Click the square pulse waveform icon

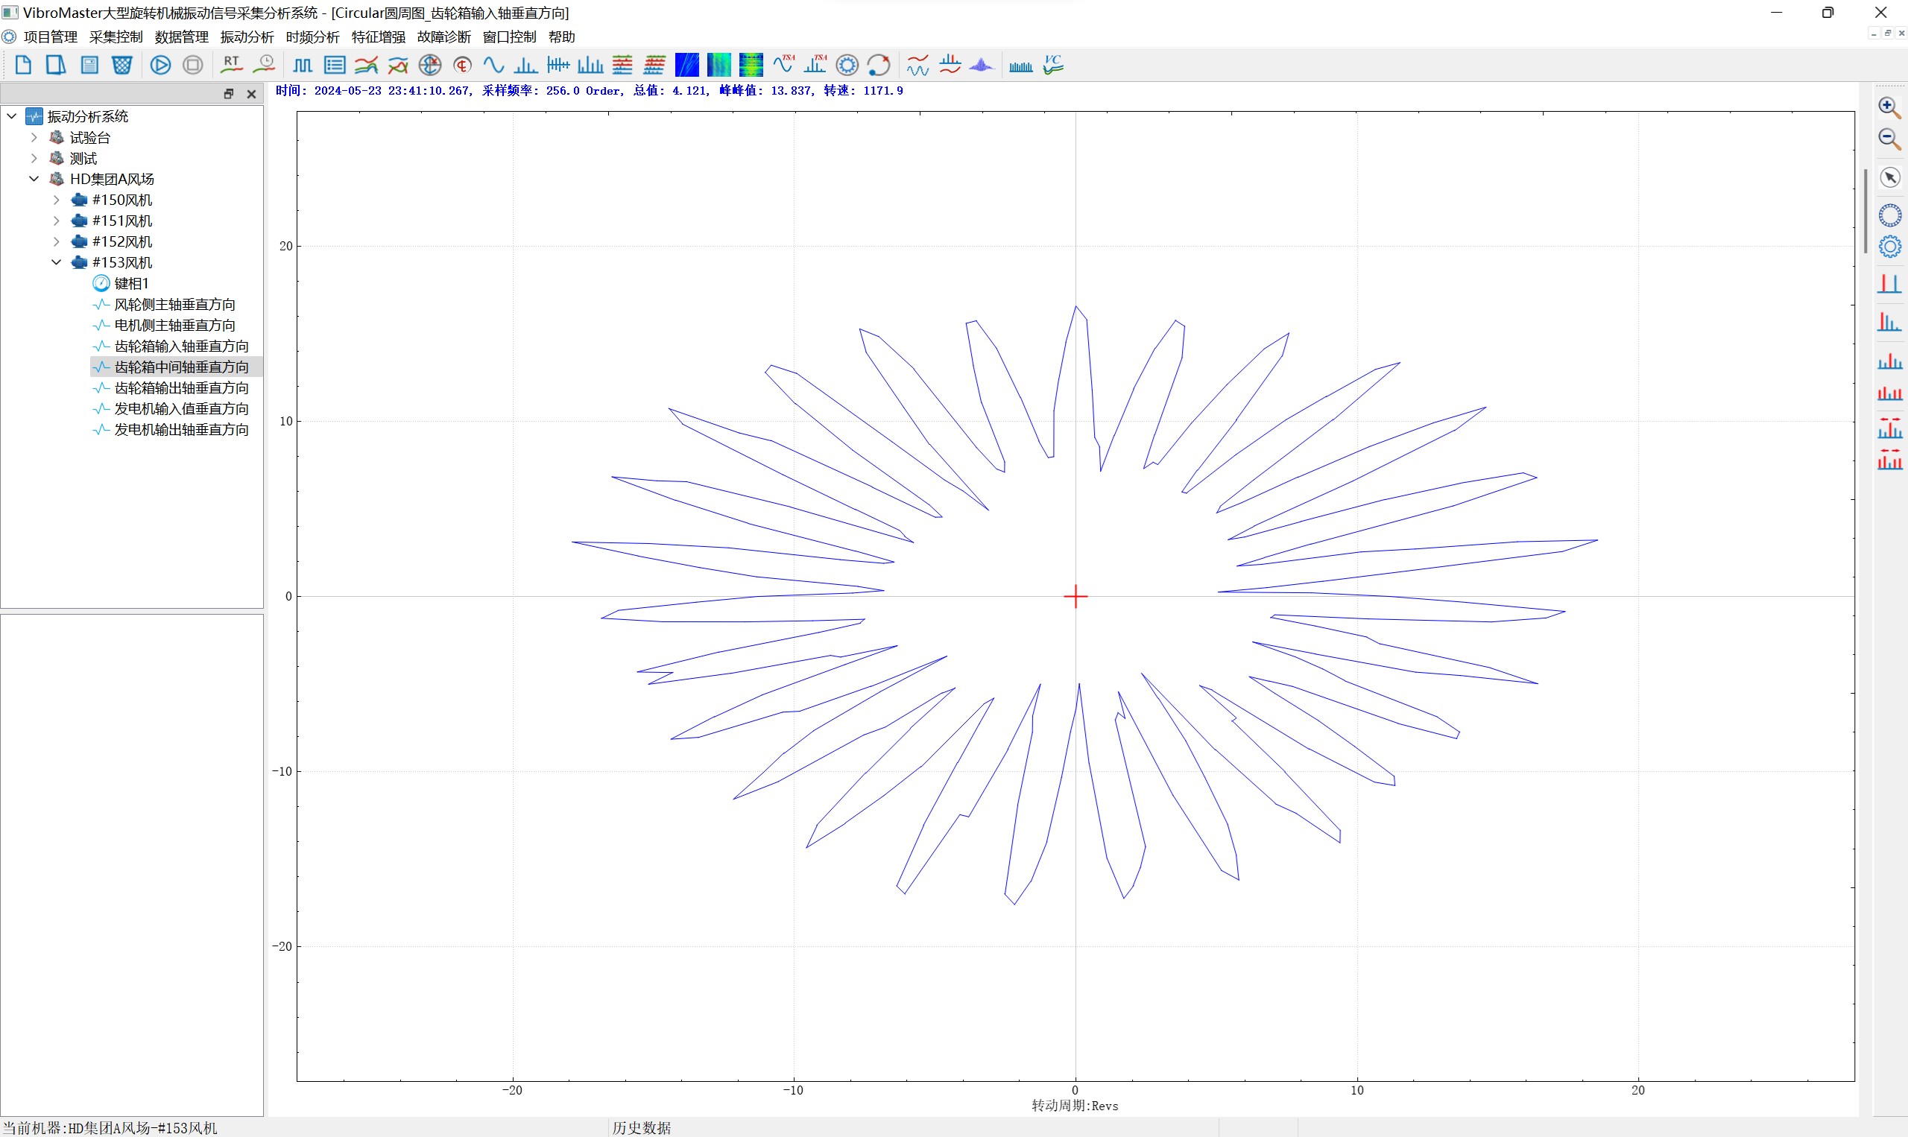click(x=303, y=65)
